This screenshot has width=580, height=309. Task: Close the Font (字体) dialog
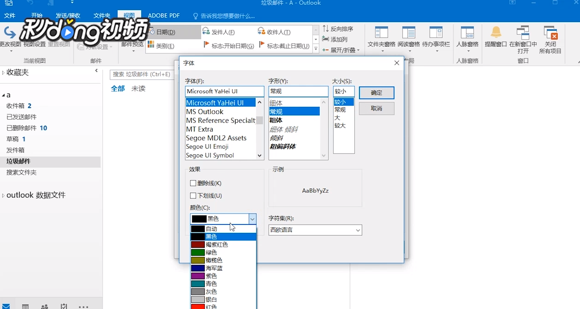coord(396,63)
